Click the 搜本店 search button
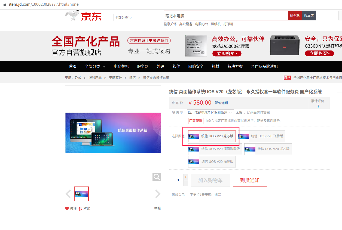Image resolution: width=342 pixels, height=230 pixels. [x=309, y=16]
